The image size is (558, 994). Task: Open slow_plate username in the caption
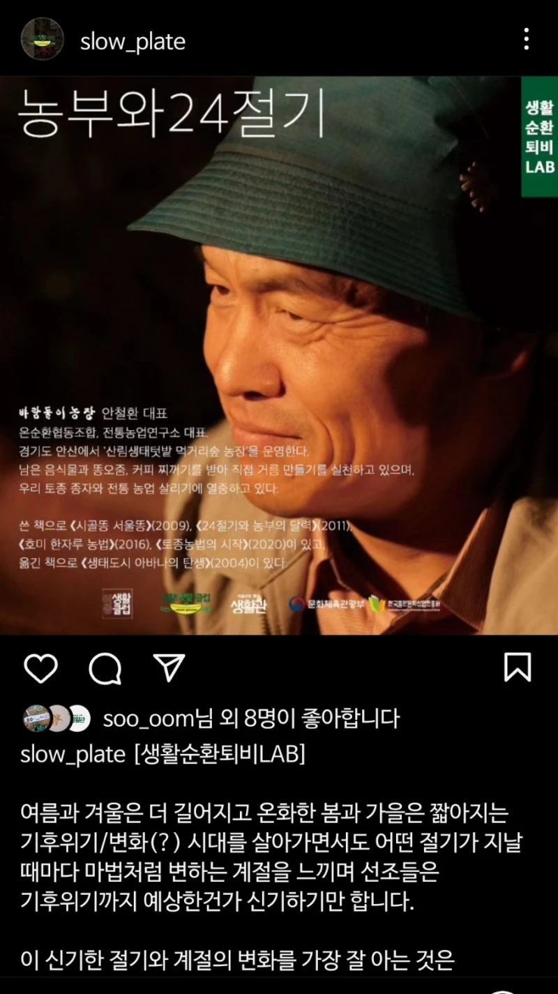(73, 755)
